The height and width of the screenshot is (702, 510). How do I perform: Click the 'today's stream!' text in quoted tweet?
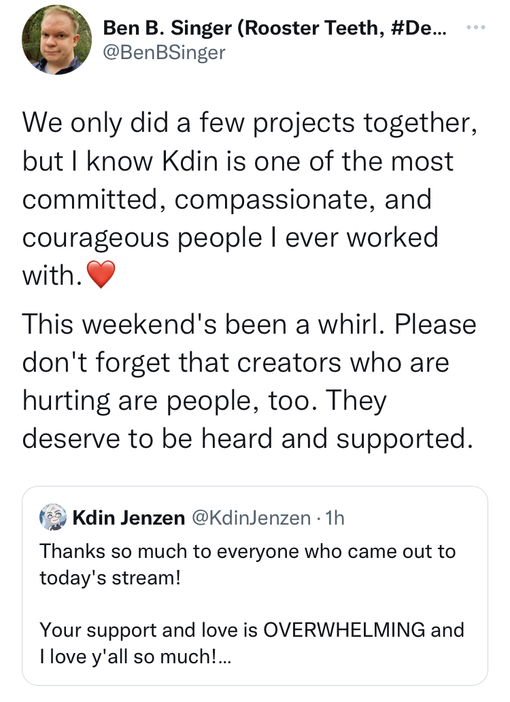[110, 578]
